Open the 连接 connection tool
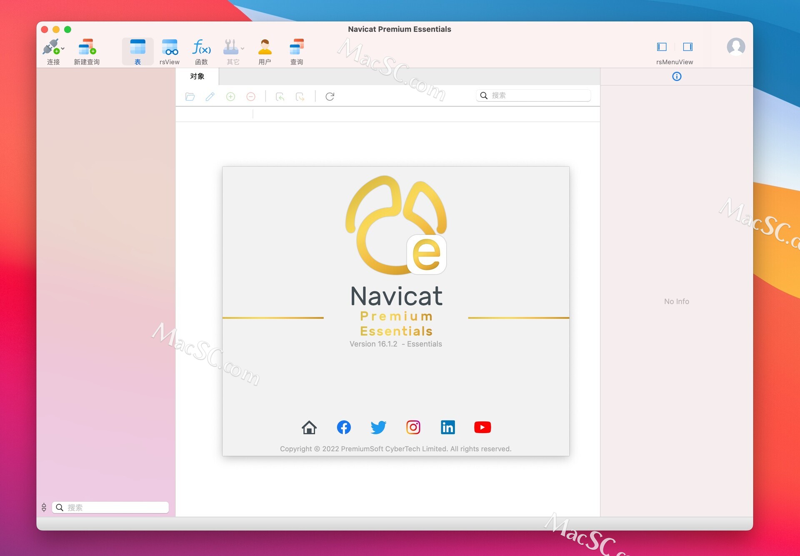The image size is (800, 556). click(51, 47)
